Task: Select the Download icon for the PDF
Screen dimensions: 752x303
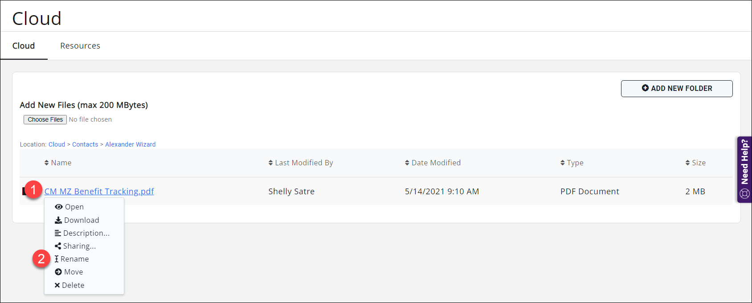Action: (x=58, y=220)
